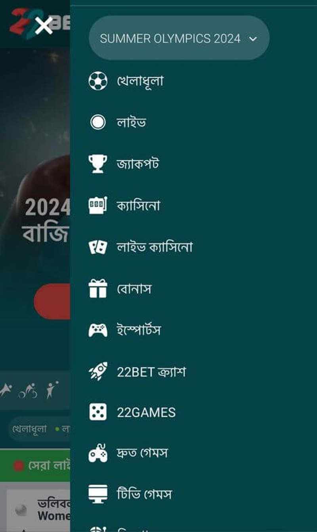This screenshot has height=532, width=317.
Task: Go to লাইভ ক্যাসিনো menu entry
Action: tap(155, 247)
